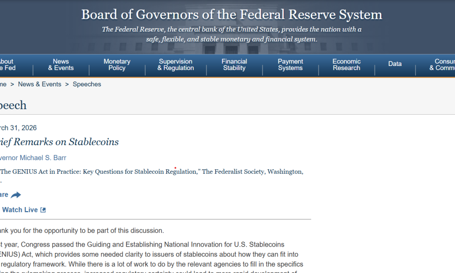Open the Data section of the site
Image resolution: width=455 pixels, height=273 pixels.
tap(394, 64)
